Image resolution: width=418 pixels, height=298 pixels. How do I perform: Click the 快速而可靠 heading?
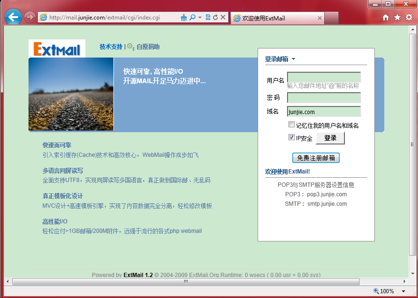[57, 145]
